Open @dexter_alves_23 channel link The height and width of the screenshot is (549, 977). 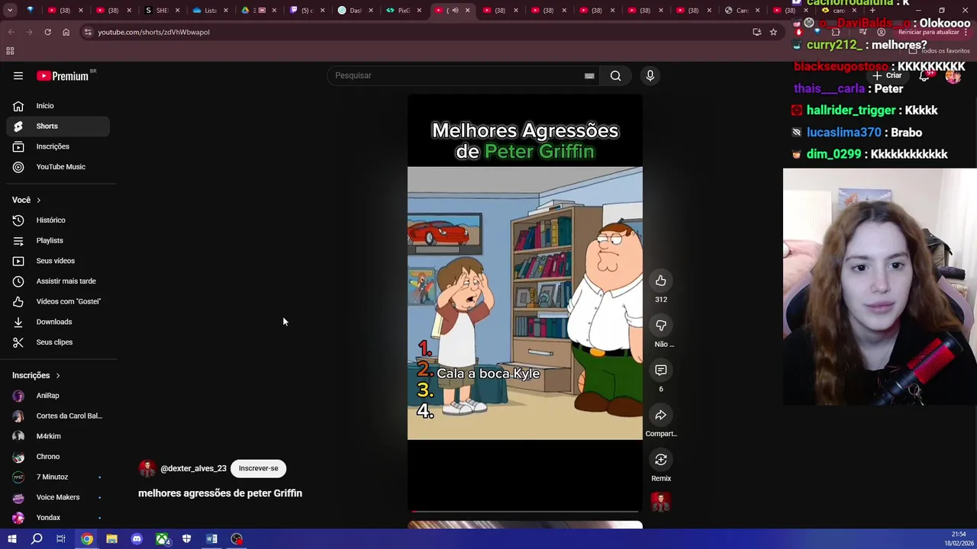193,468
